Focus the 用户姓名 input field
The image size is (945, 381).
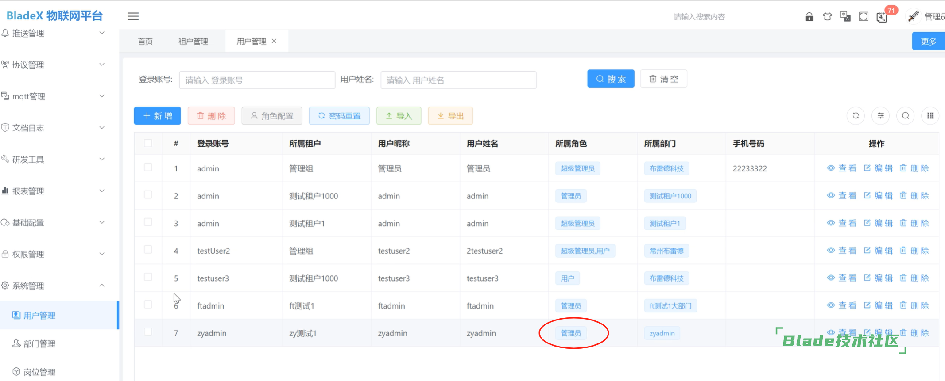[458, 80]
